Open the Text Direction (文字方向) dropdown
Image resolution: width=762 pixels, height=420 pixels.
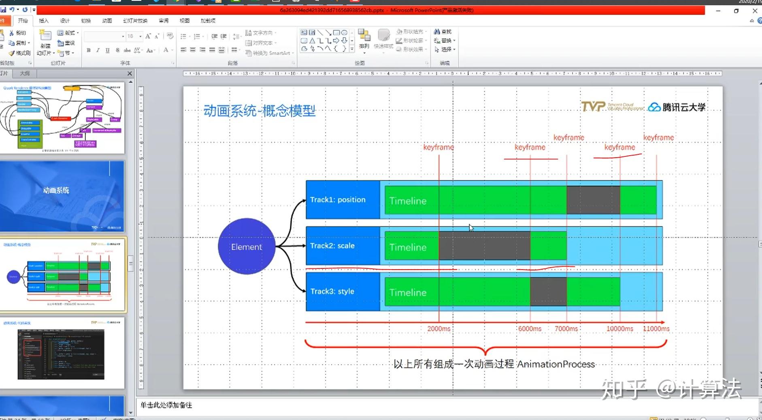point(261,33)
